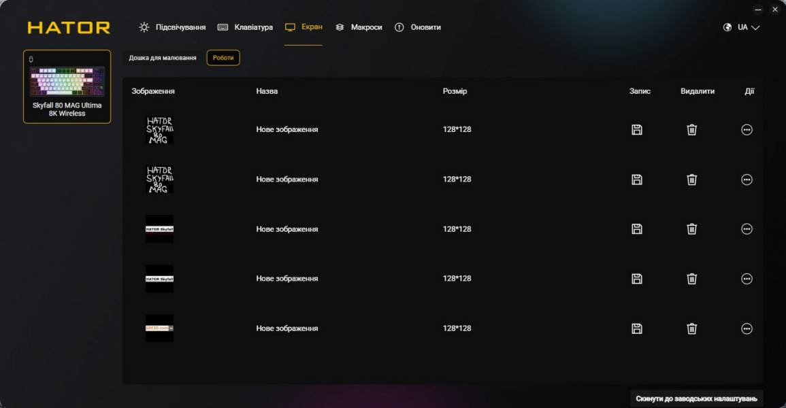
Task: Delete the second image using its trash icon
Action: pyautogui.click(x=691, y=180)
